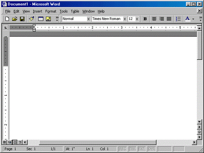204x153 pixels.
Task: Click the Previous Page double-arrow button
Action: point(199,127)
